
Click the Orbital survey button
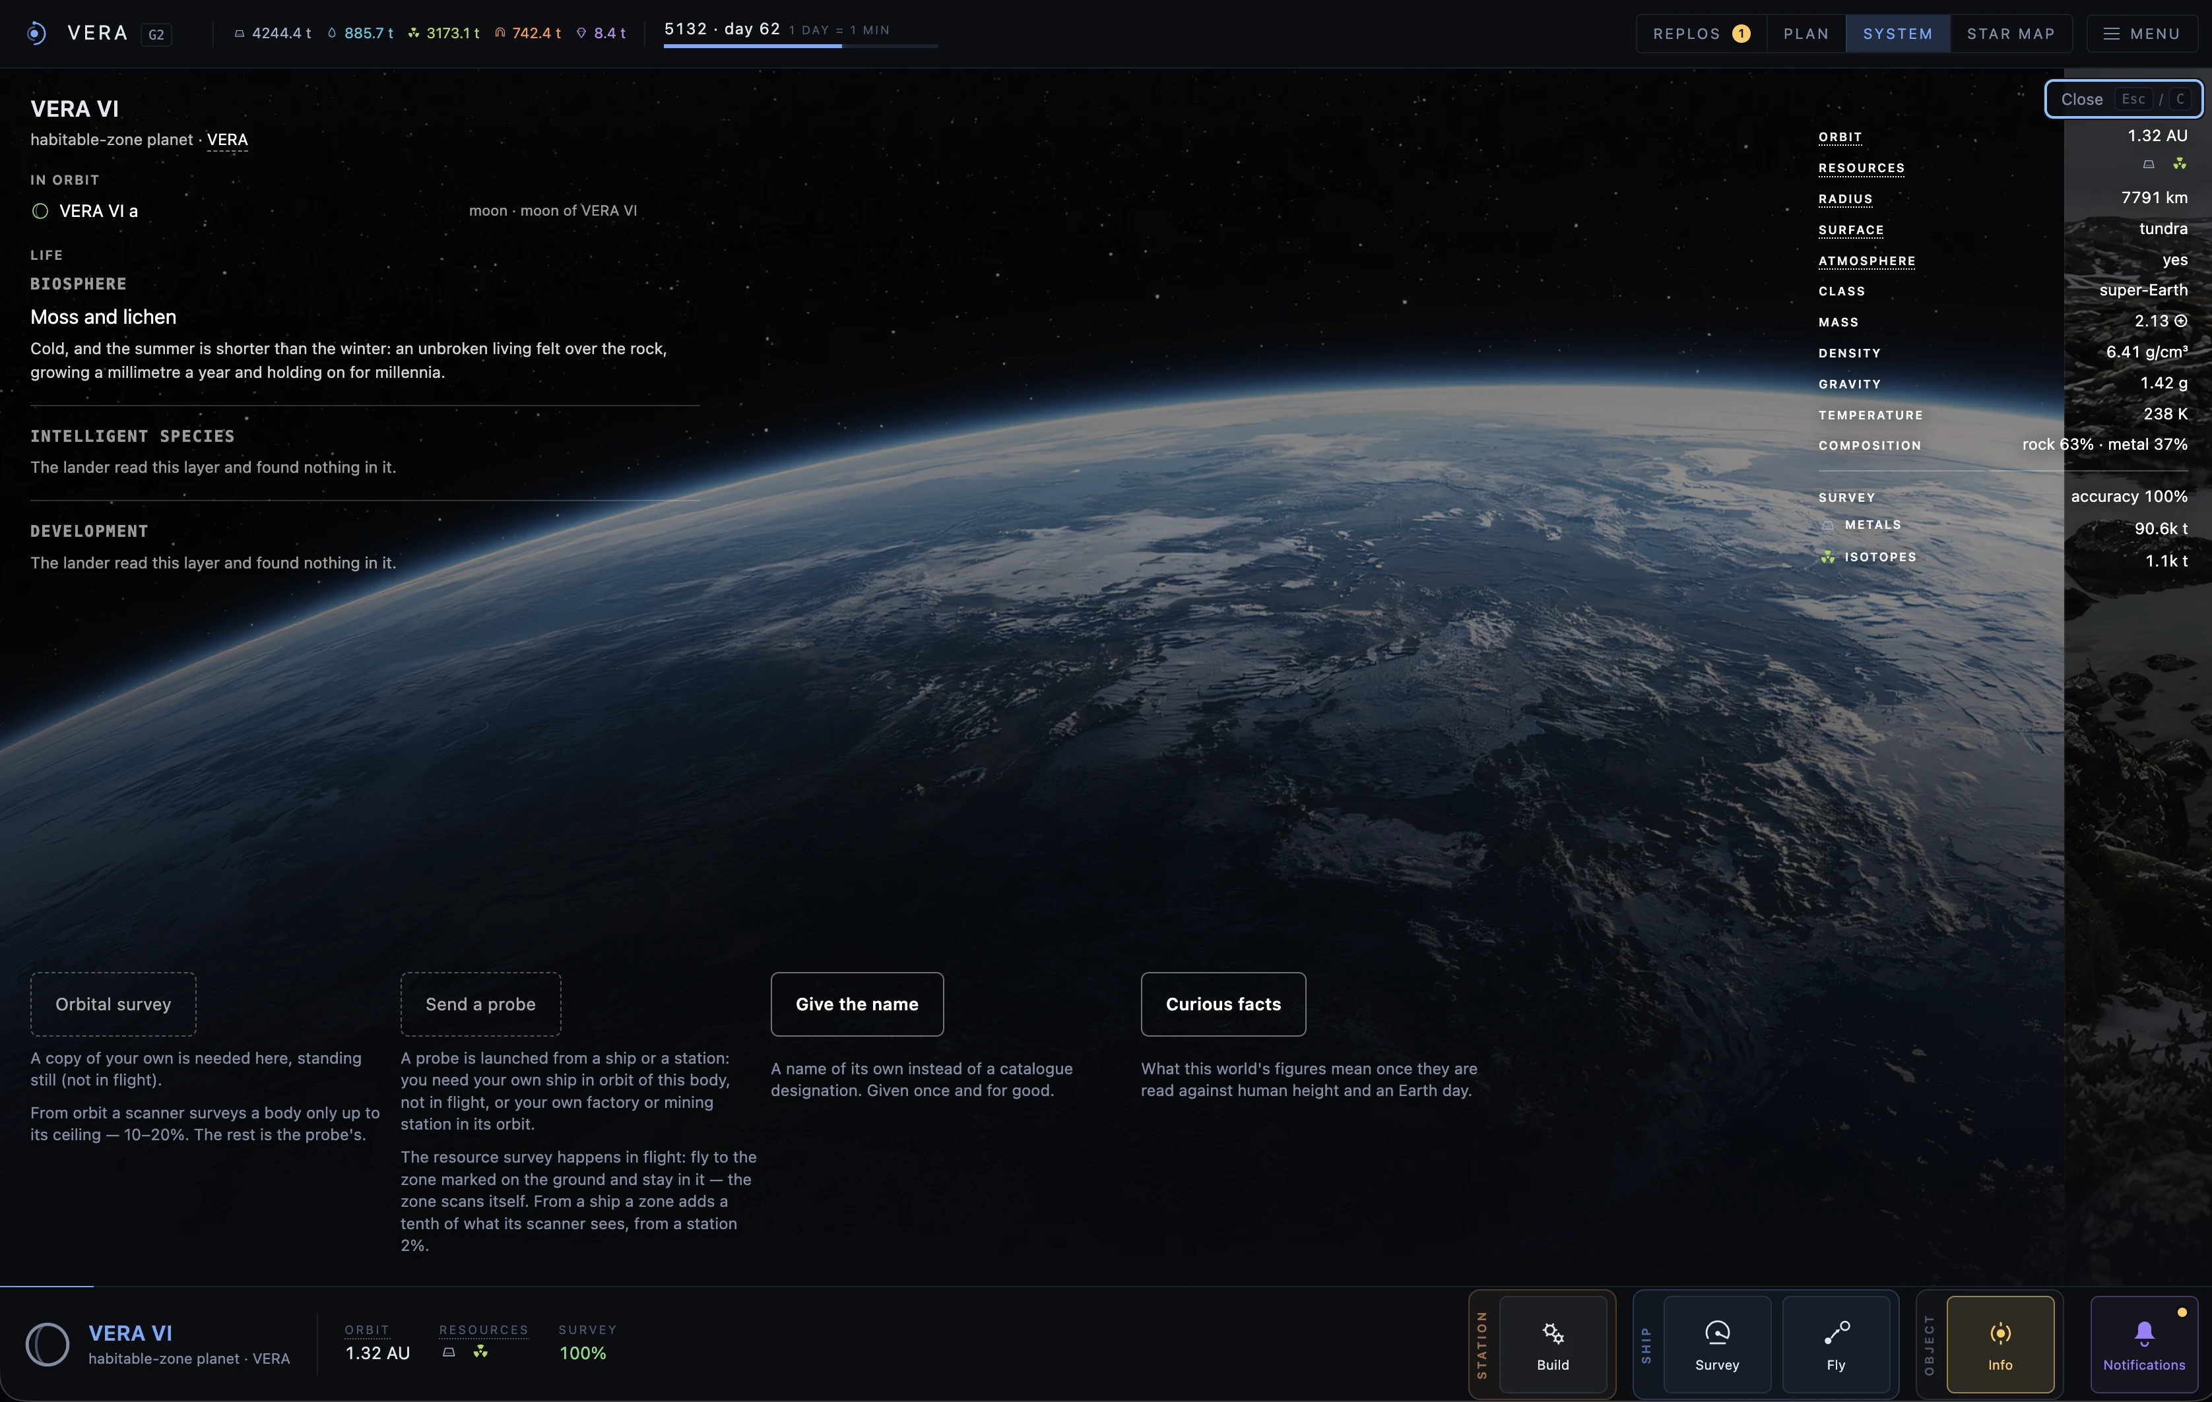click(x=113, y=1004)
